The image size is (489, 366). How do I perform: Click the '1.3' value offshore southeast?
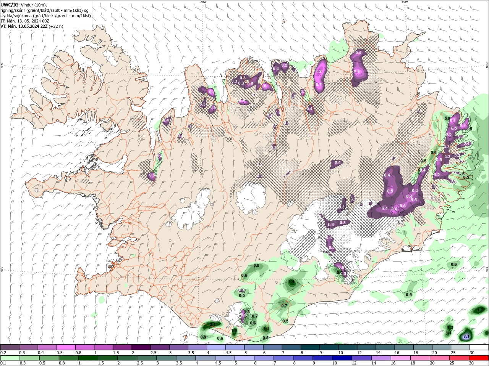click(450, 327)
